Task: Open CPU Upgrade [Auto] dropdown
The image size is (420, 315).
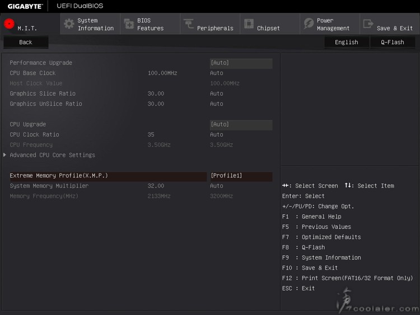Action: 241,125
